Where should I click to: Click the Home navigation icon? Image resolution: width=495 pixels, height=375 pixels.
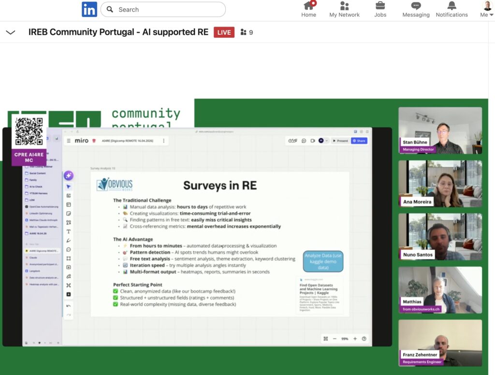pyautogui.click(x=308, y=10)
